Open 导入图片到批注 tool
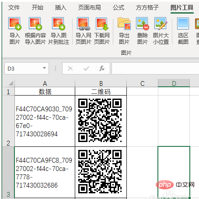 (59, 24)
